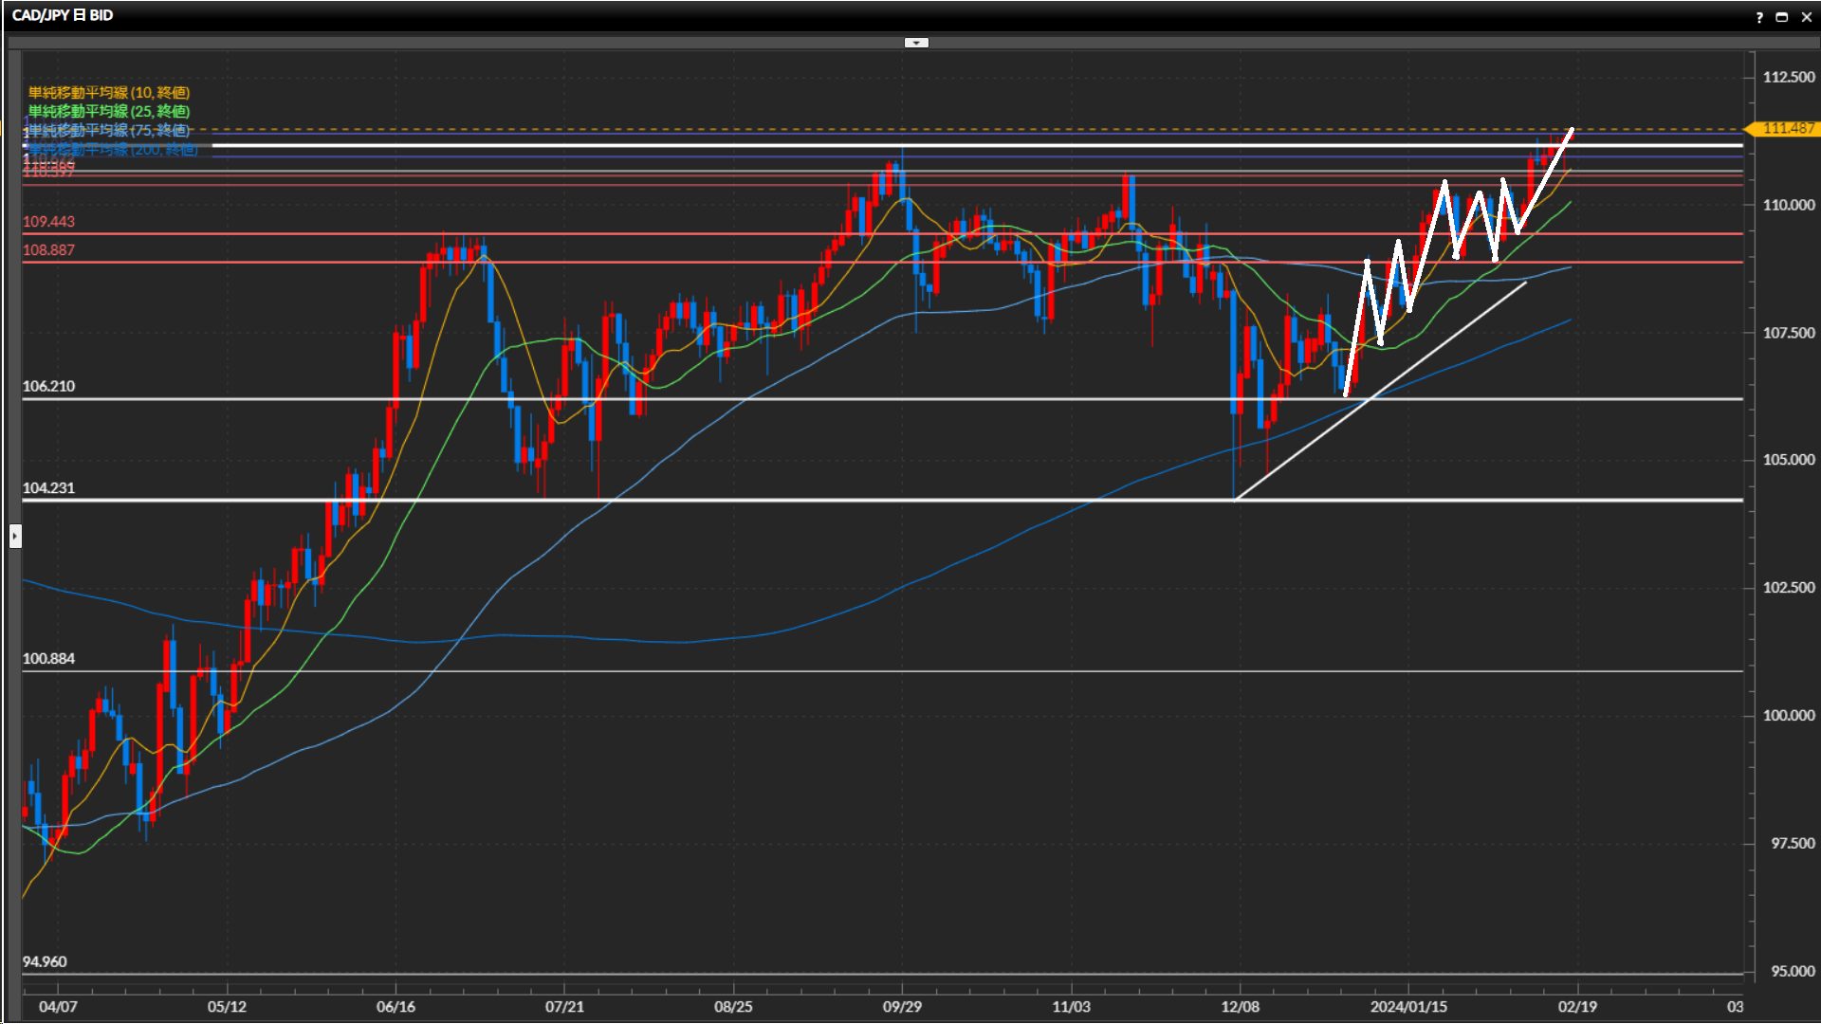
Task: Select the 94.960 horizontal line label
Action: (45, 961)
